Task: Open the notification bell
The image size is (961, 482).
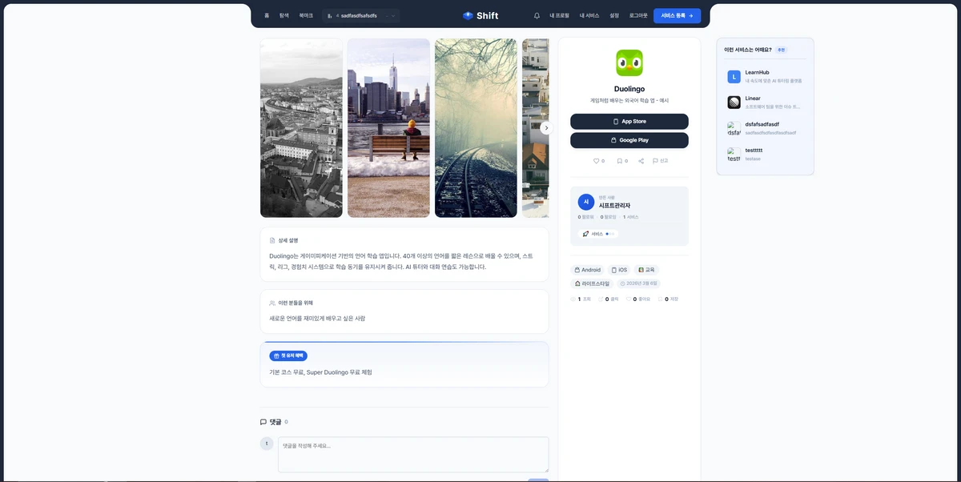Action: (537, 15)
